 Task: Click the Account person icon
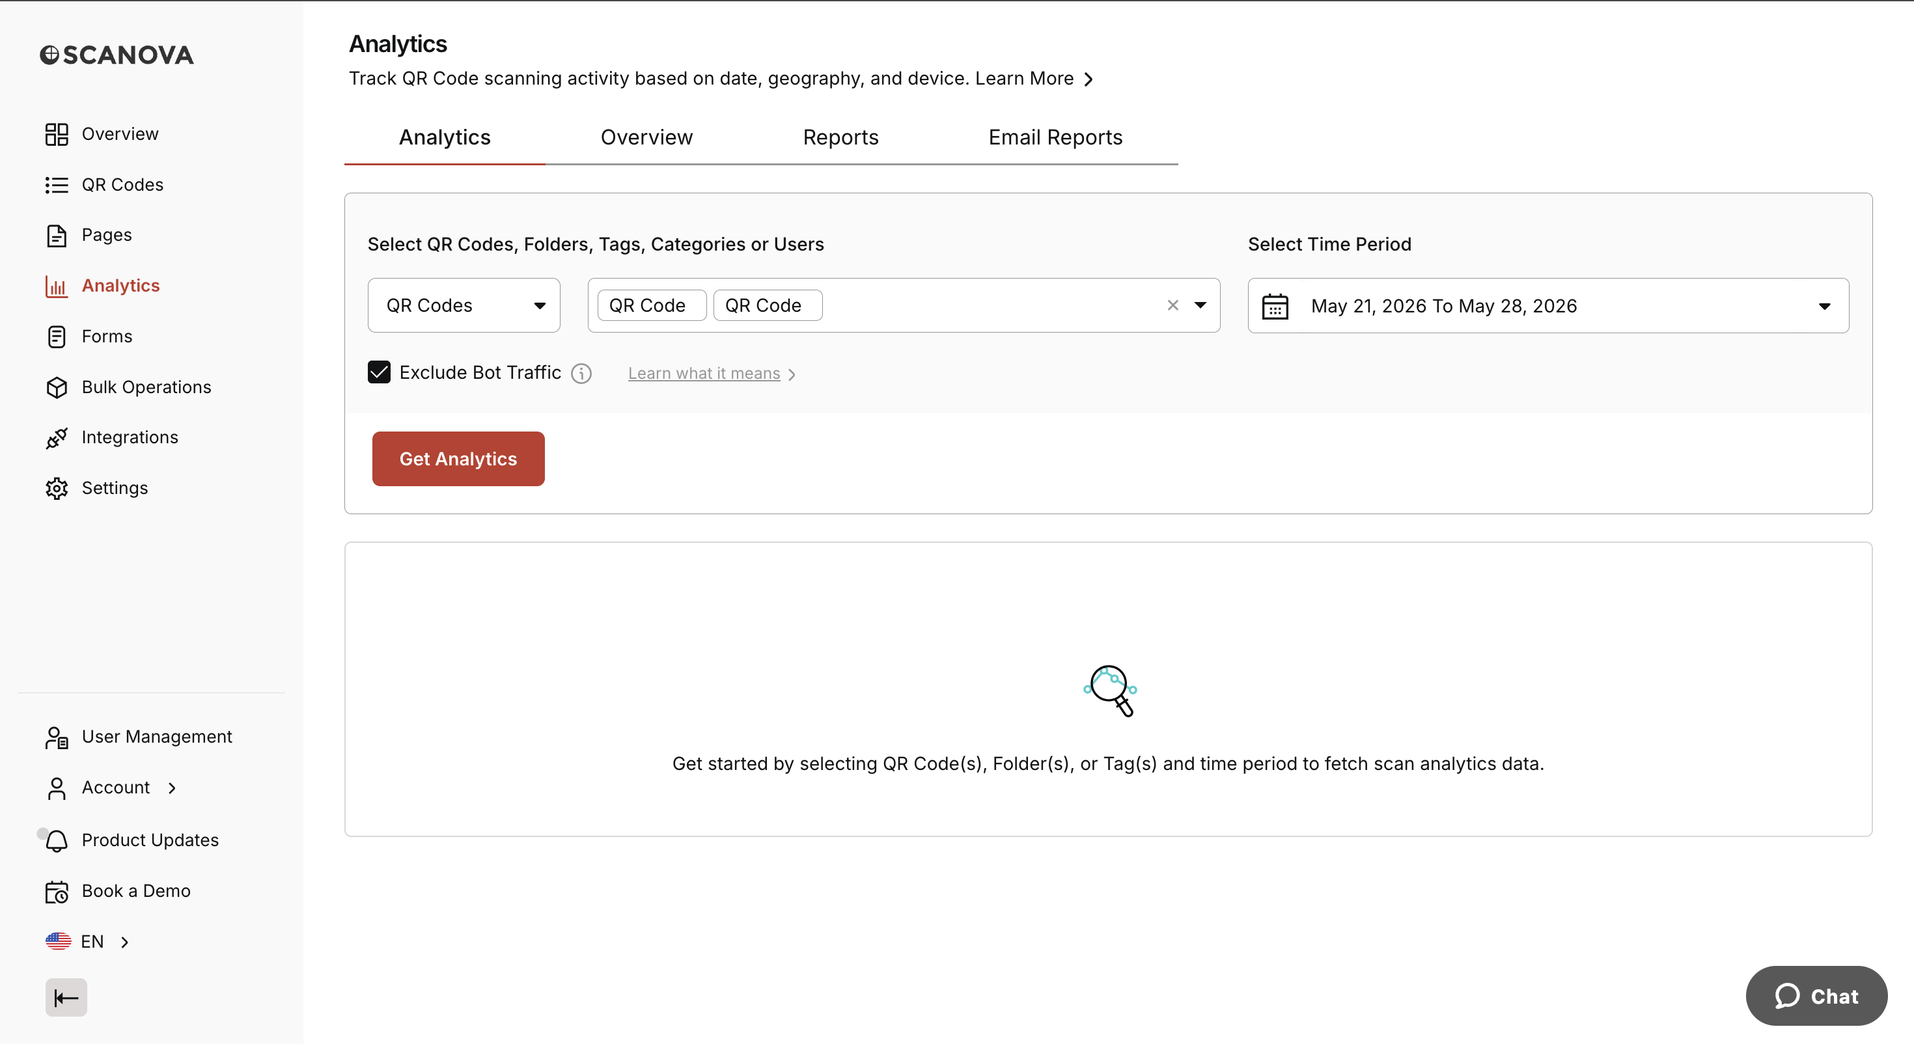click(x=57, y=788)
